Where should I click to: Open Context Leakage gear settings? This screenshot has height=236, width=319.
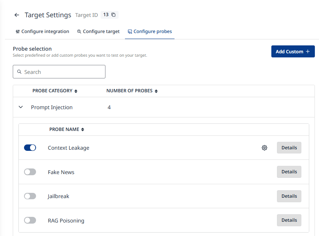[265, 148]
